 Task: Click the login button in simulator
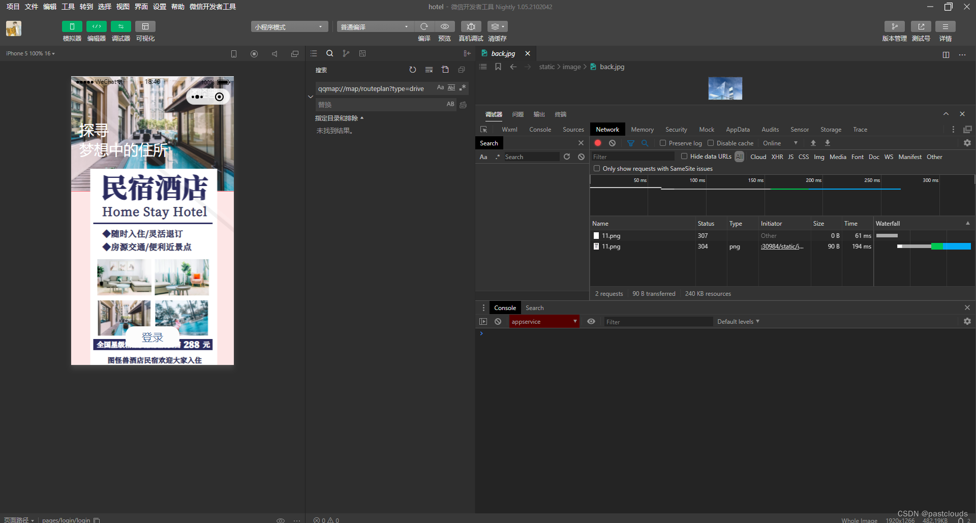tap(152, 337)
